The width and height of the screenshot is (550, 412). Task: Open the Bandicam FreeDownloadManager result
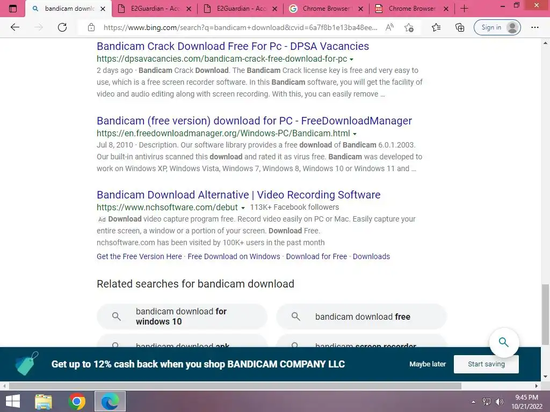tap(254, 121)
